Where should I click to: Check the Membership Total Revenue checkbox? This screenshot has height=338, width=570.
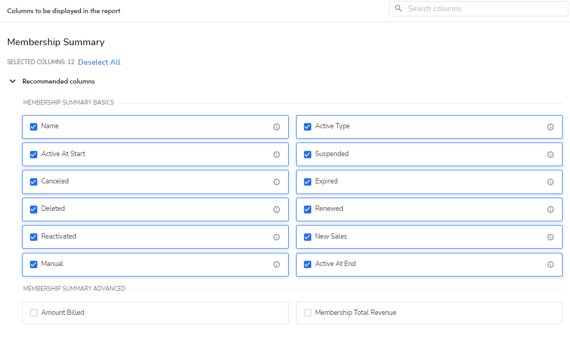pyautogui.click(x=308, y=313)
